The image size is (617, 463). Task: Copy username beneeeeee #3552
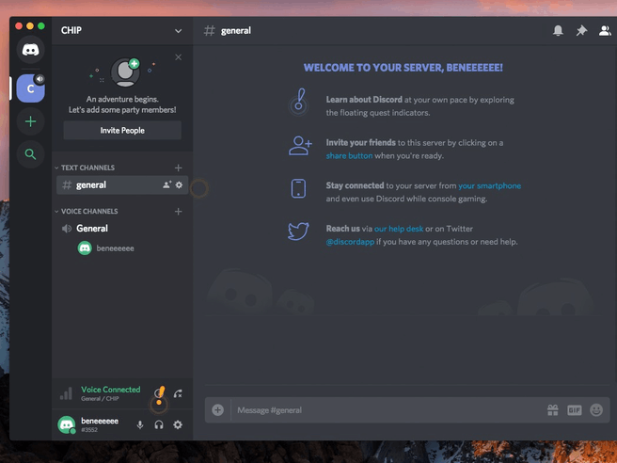(x=100, y=424)
